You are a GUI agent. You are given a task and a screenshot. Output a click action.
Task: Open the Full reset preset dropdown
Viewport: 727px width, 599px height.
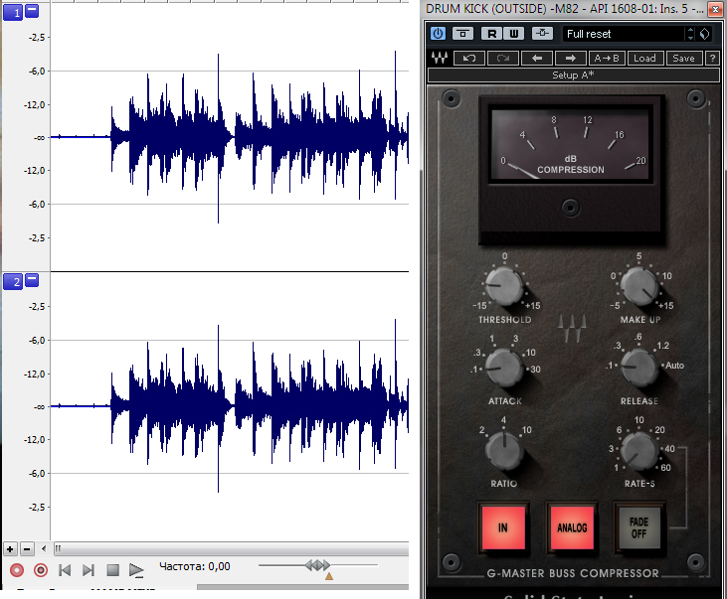tap(625, 34)
